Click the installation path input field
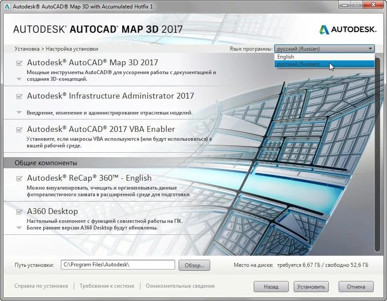This screenshot has width=387, height=301. point(118,265)
